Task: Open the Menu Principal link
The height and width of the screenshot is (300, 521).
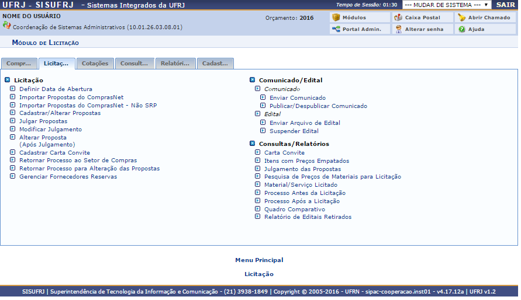Action: 259,260
